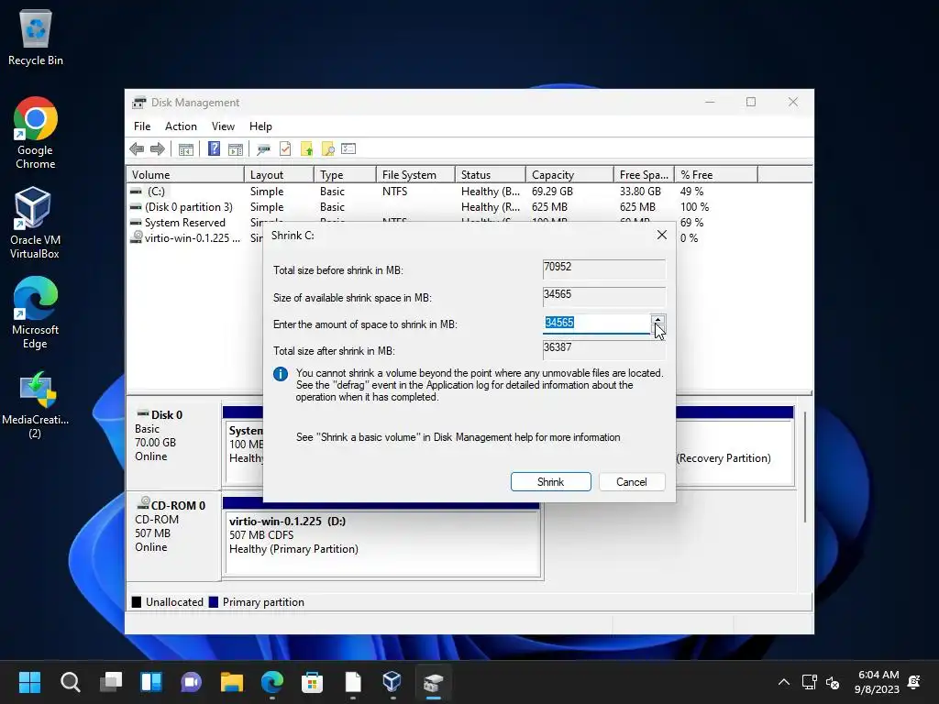This screenshot has height=704, width=939.
Task: Select the Google Chrome desktop shortcut
Action: [36, 133]
